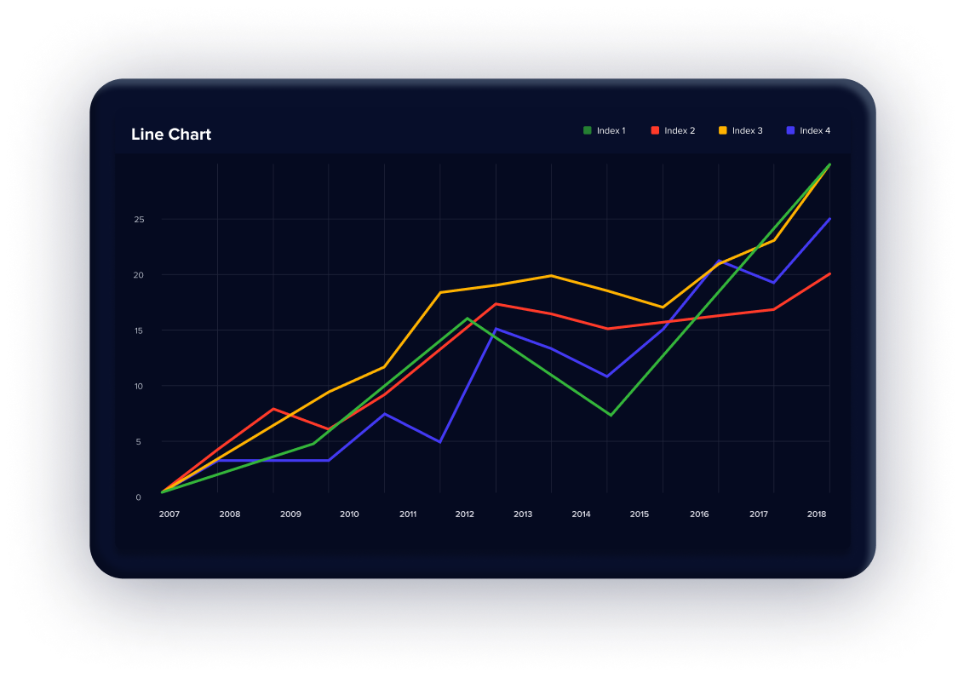The width and height of the screenshot is (964, 678).
Task: Click the blue Index 4 legend swatch
Action: (791, 130)
